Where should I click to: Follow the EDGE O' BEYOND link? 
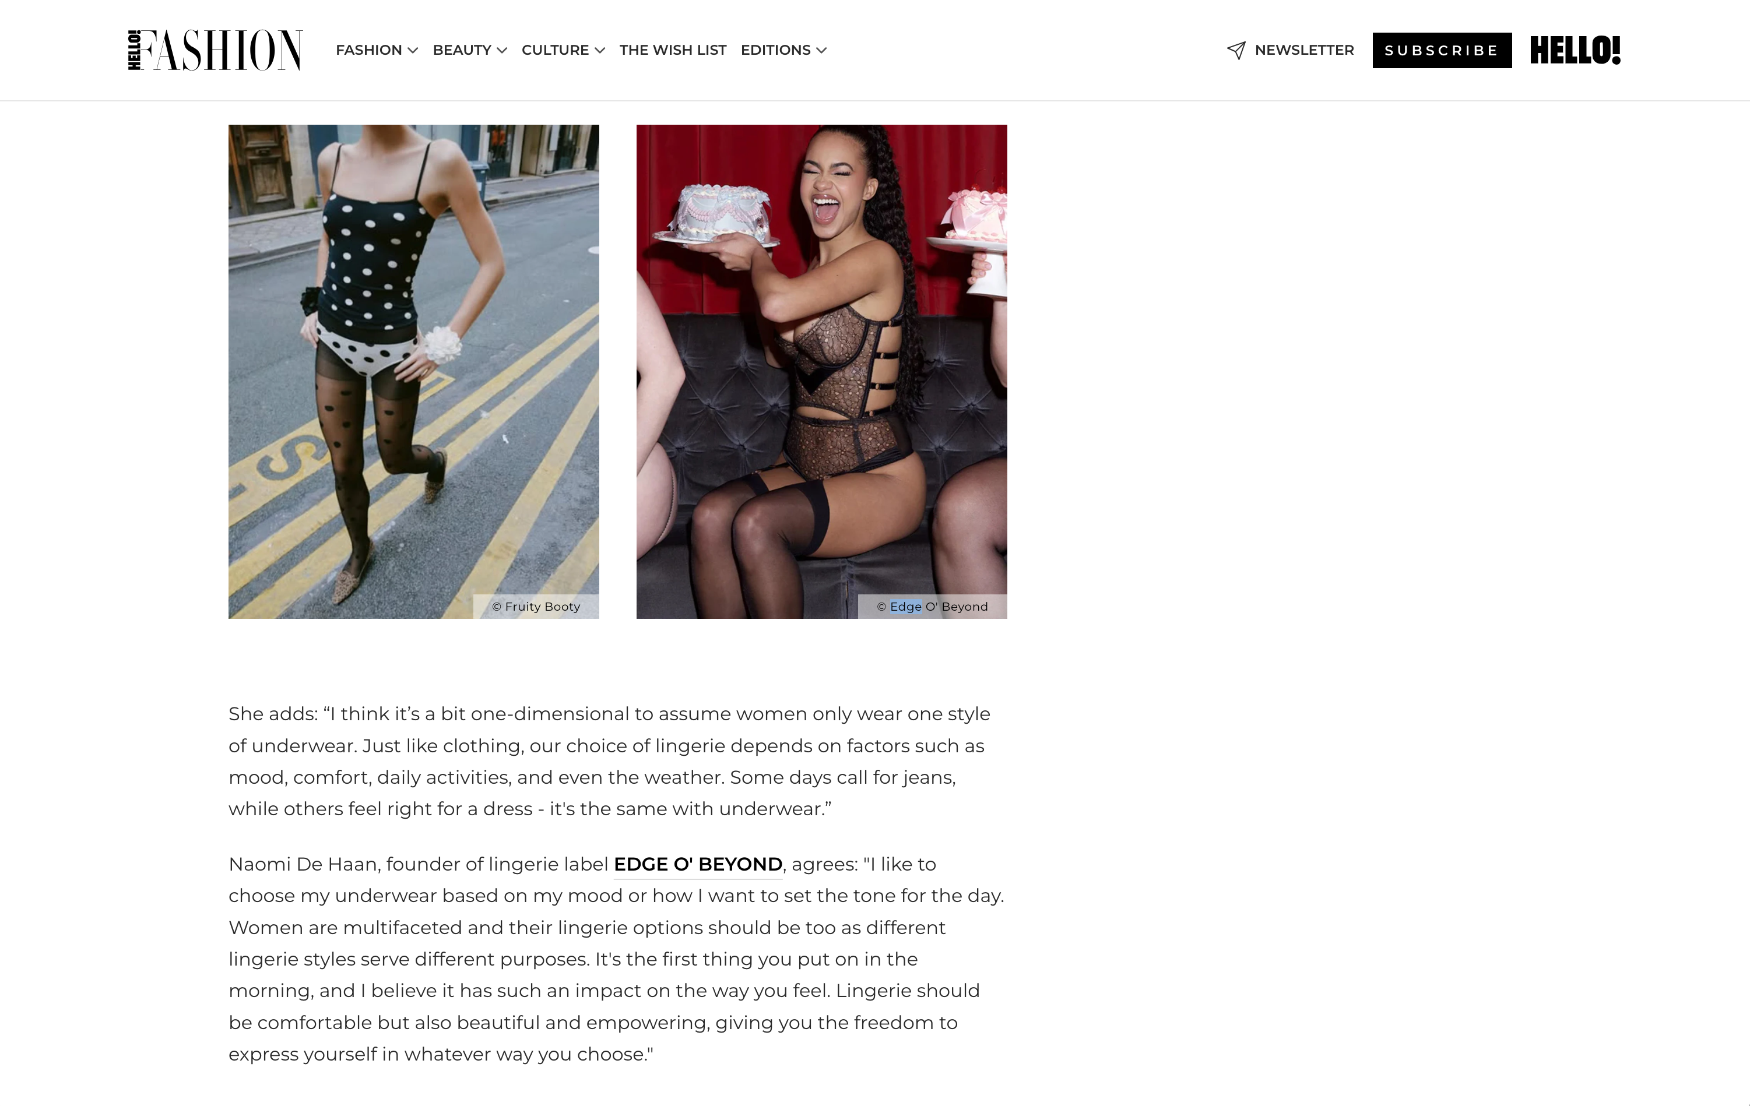click(698, 864)
